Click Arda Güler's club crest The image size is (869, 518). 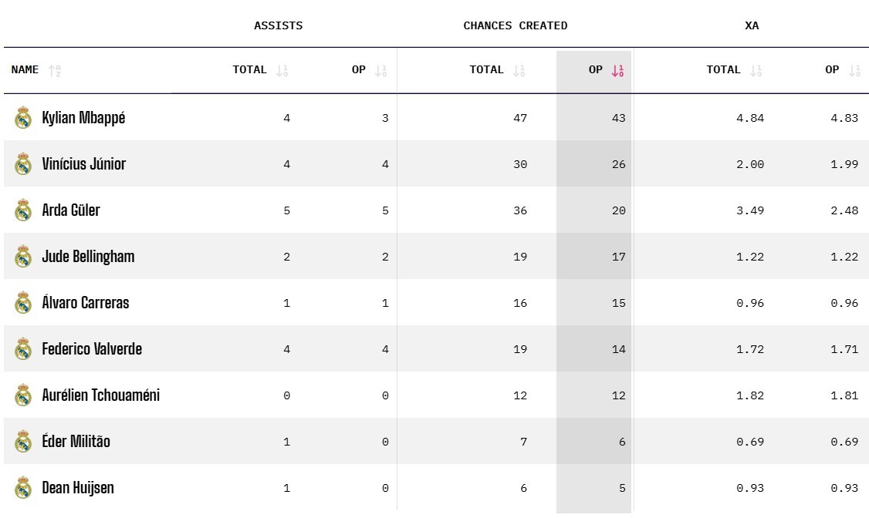coord(23,210)
